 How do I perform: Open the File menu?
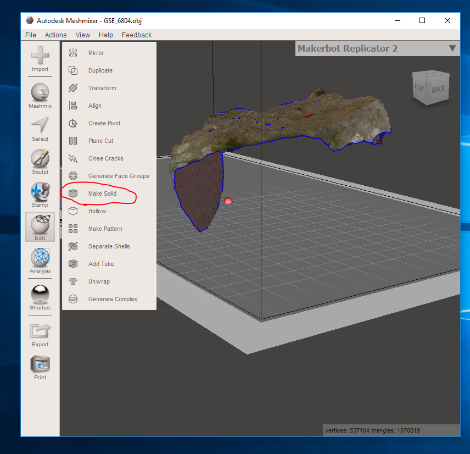click(x=31, y=35)
